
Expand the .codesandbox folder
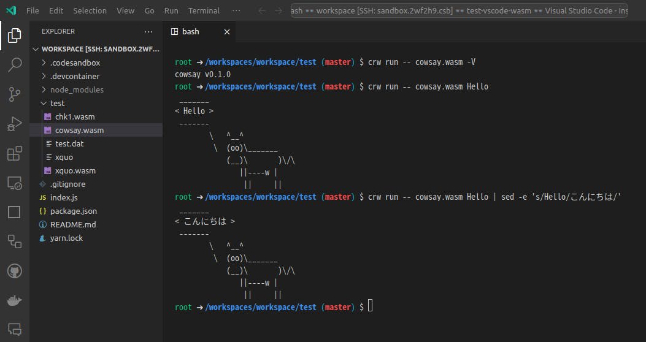point(96,63)
